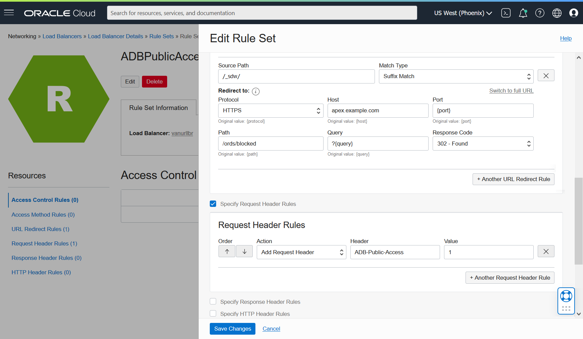Open the user profile avatar menu

pyautogui.click(x=574, y=13)
